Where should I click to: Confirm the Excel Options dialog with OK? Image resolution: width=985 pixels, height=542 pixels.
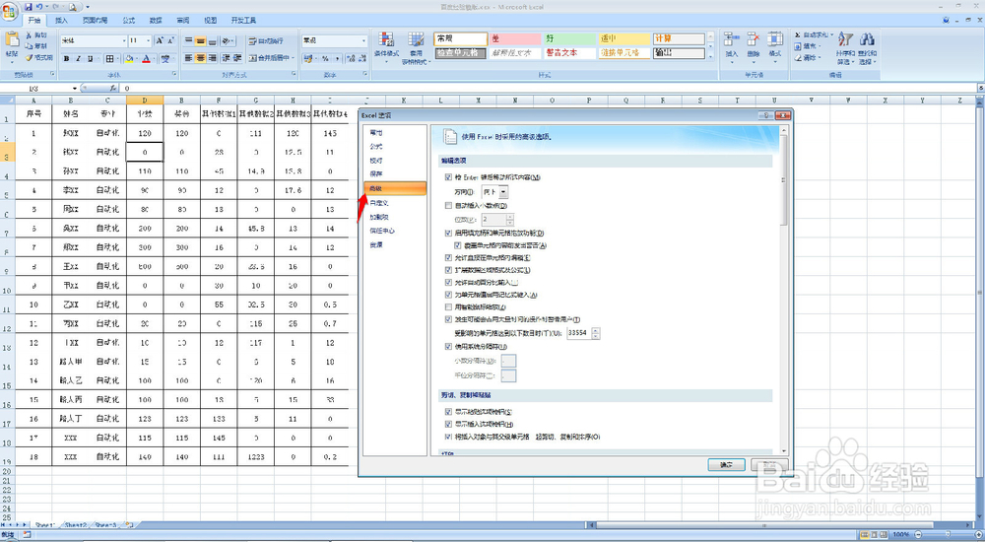tap(726, 465)
